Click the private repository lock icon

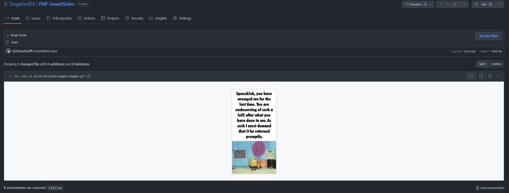6,4
